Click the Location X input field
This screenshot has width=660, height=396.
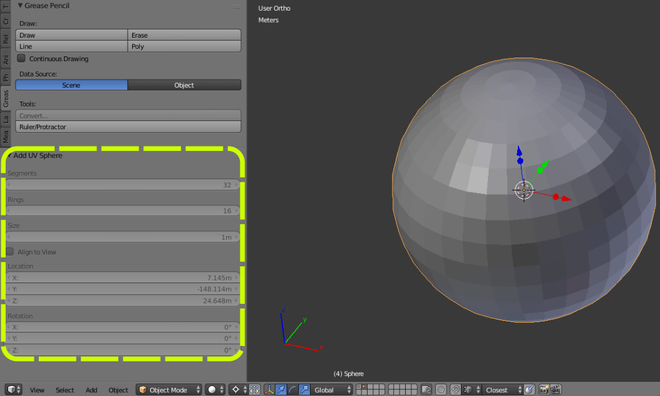(x=123, y=278)
